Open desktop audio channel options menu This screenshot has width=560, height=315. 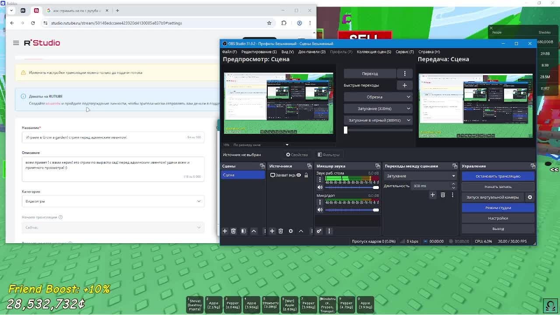pyautogui.click(x=320, y=179)
